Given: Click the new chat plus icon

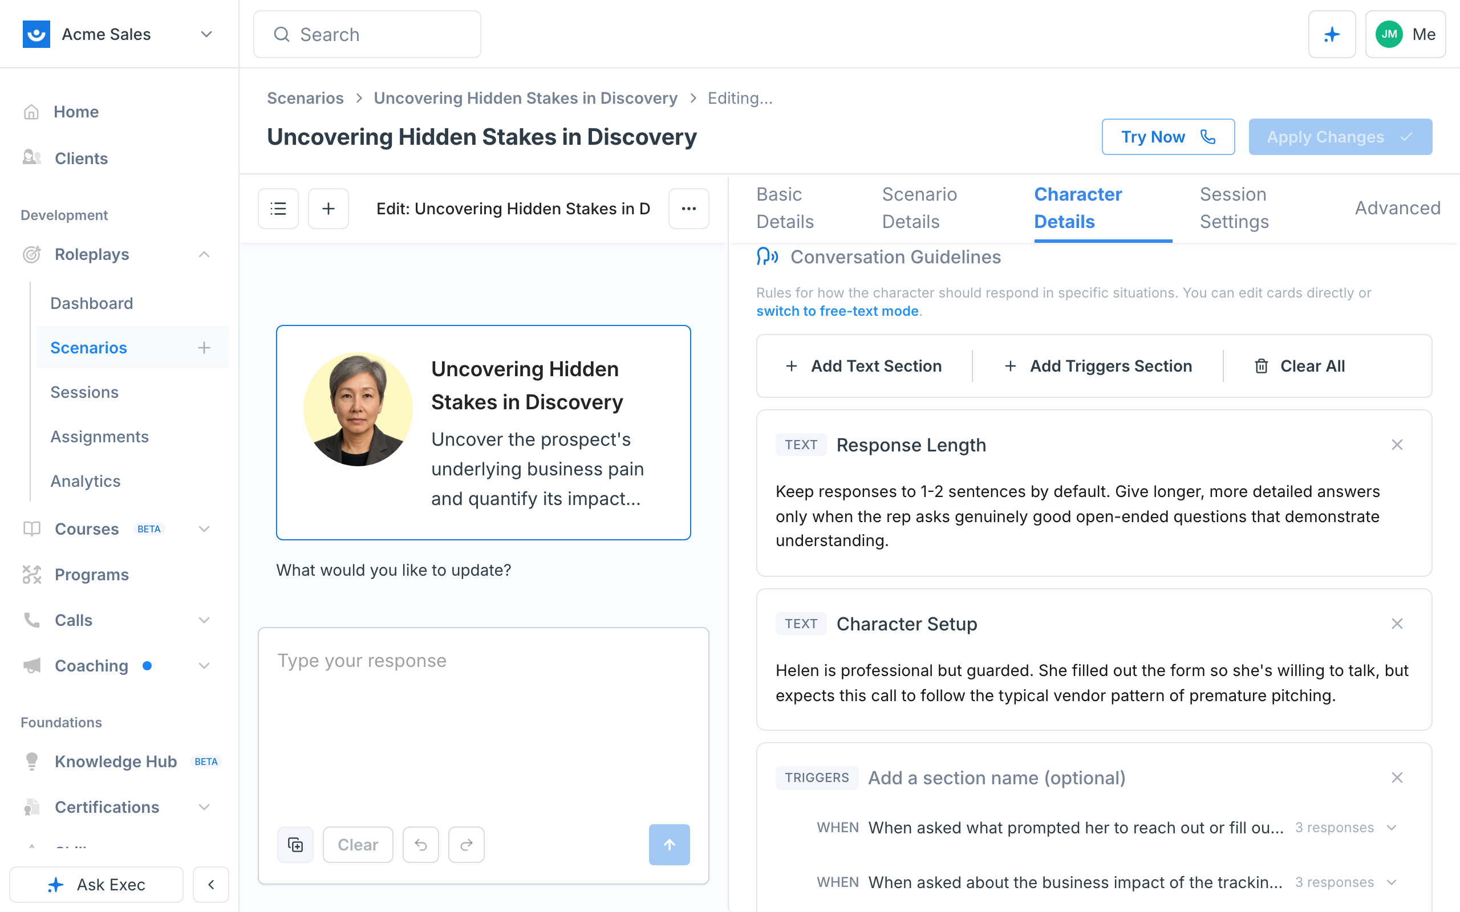Looking at the screenshot, I should [x=328, y=209].
